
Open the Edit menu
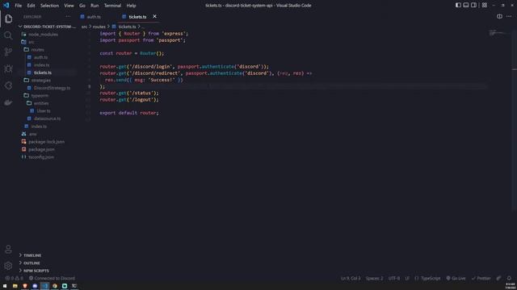31,6
